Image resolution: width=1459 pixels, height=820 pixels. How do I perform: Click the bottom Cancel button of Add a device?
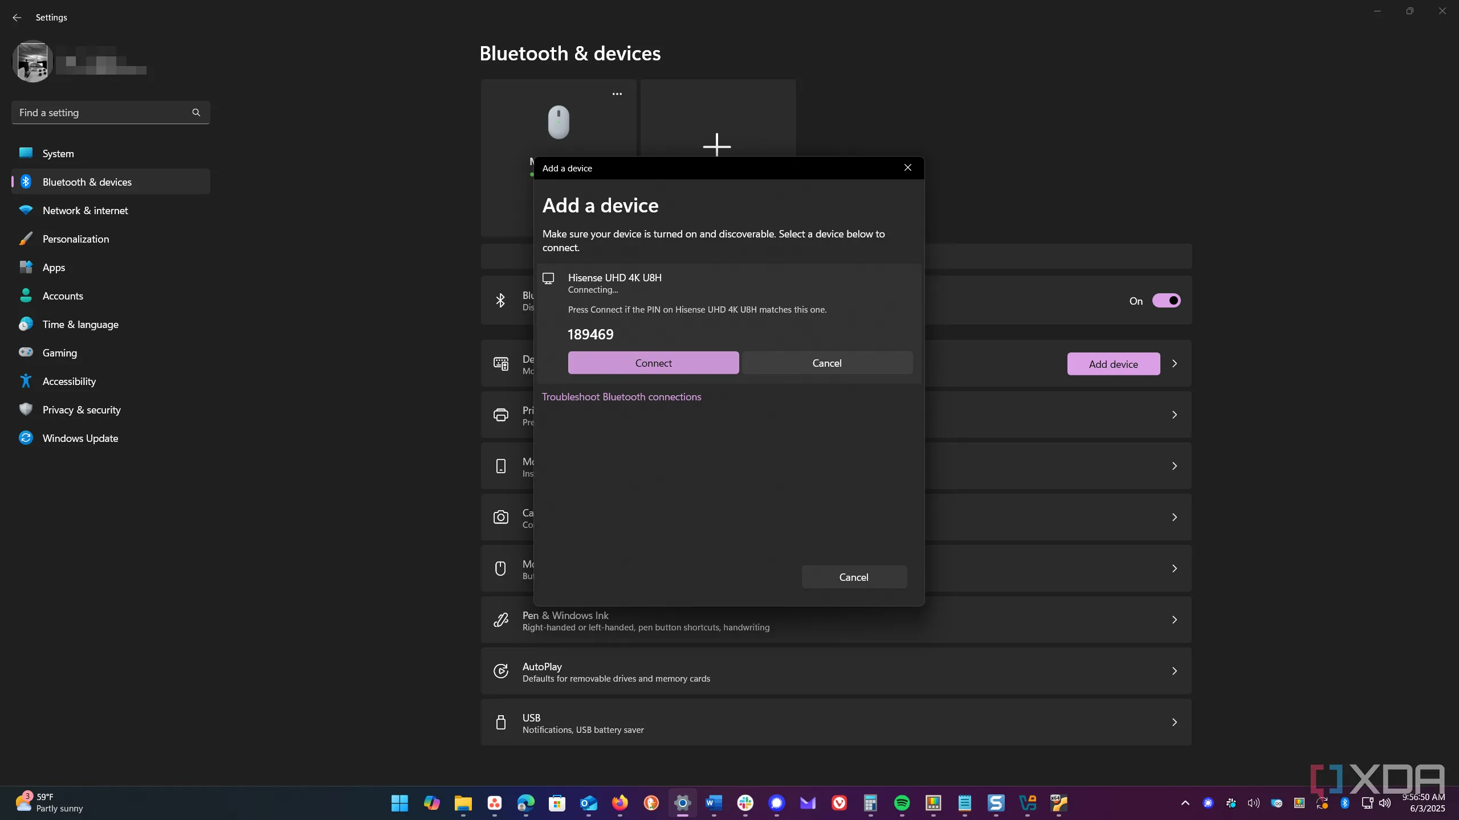click(x=854, y=577)
